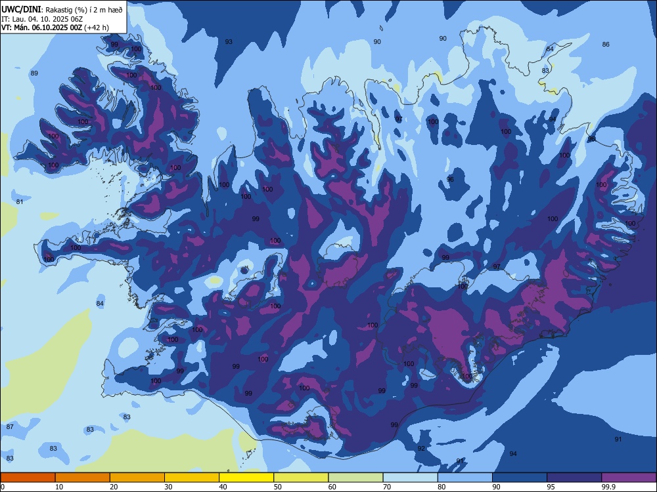Click the '93' humidity value on the map
Screen dimensions: 657x492
coord(229,42)
